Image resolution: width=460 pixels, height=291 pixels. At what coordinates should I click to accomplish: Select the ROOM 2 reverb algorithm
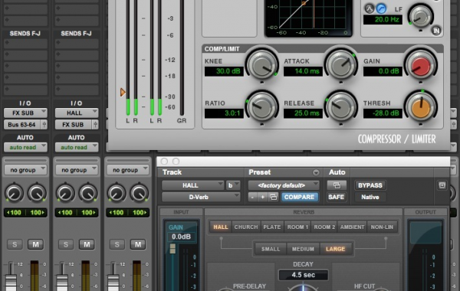coord(324,227)
